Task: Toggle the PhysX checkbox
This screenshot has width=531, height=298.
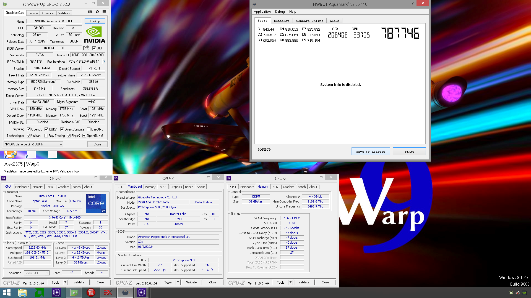Action: coord(69,136)
